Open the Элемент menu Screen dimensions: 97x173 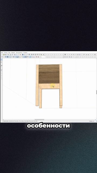tap(13, 53)
